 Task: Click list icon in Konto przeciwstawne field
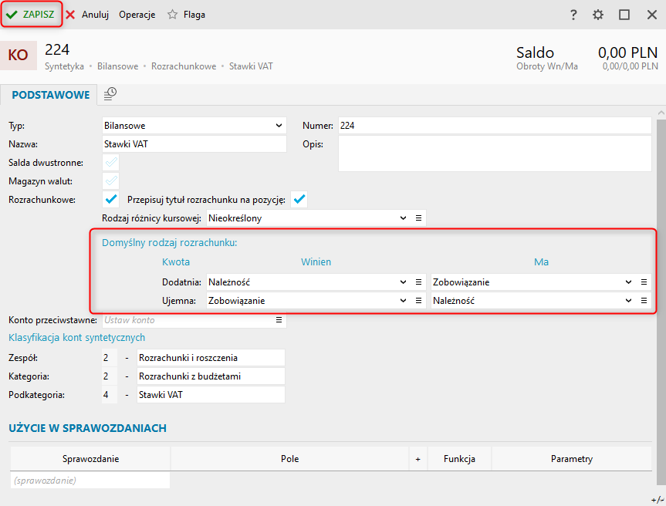tap(279, 319)
